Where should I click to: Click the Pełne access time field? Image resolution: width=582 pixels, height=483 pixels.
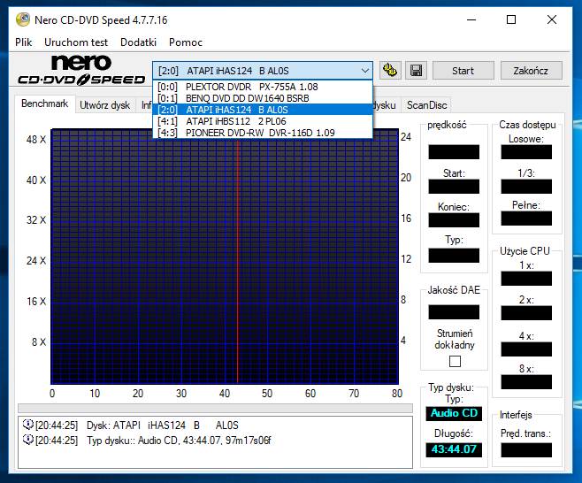(526, 218)
